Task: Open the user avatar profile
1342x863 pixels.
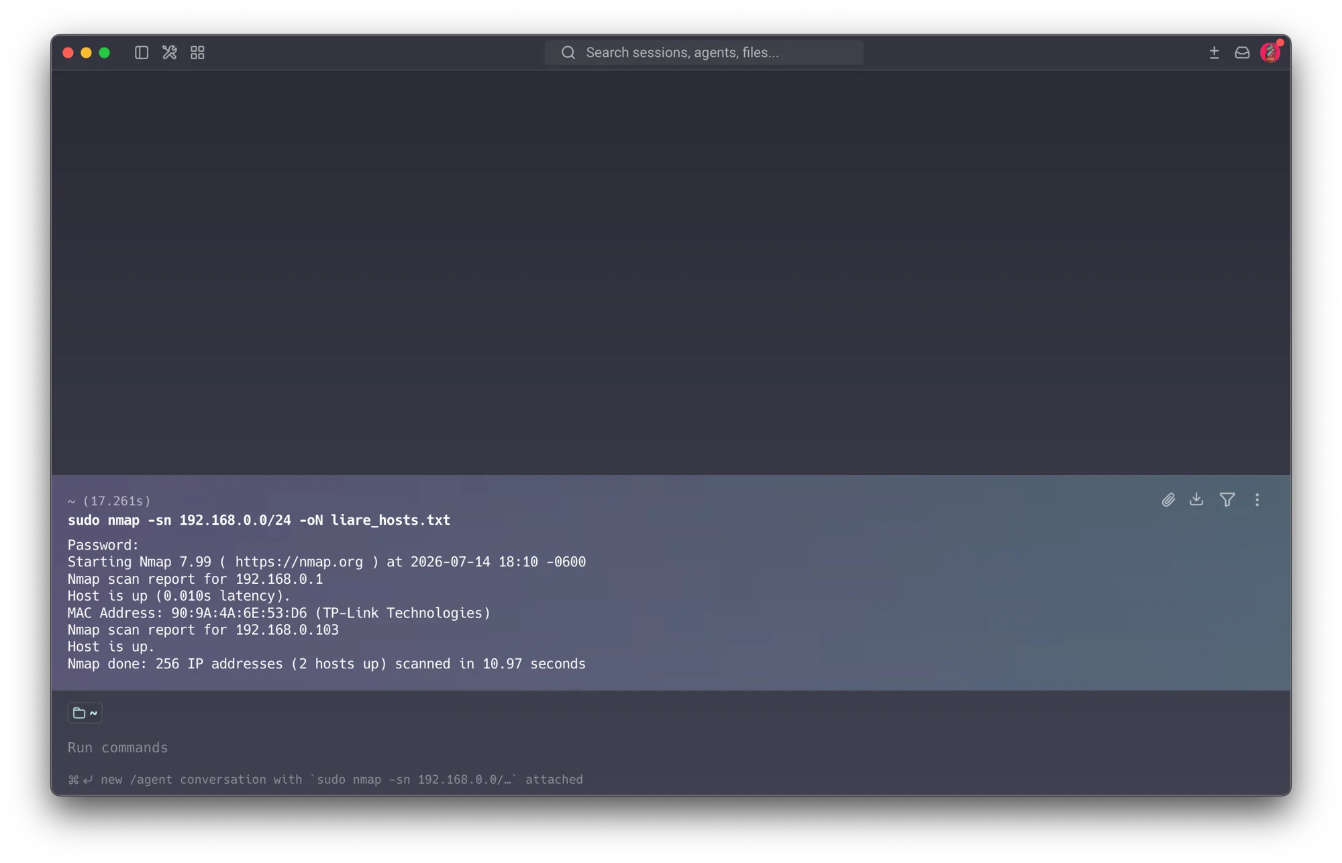Action: [x=1270, y=52]
